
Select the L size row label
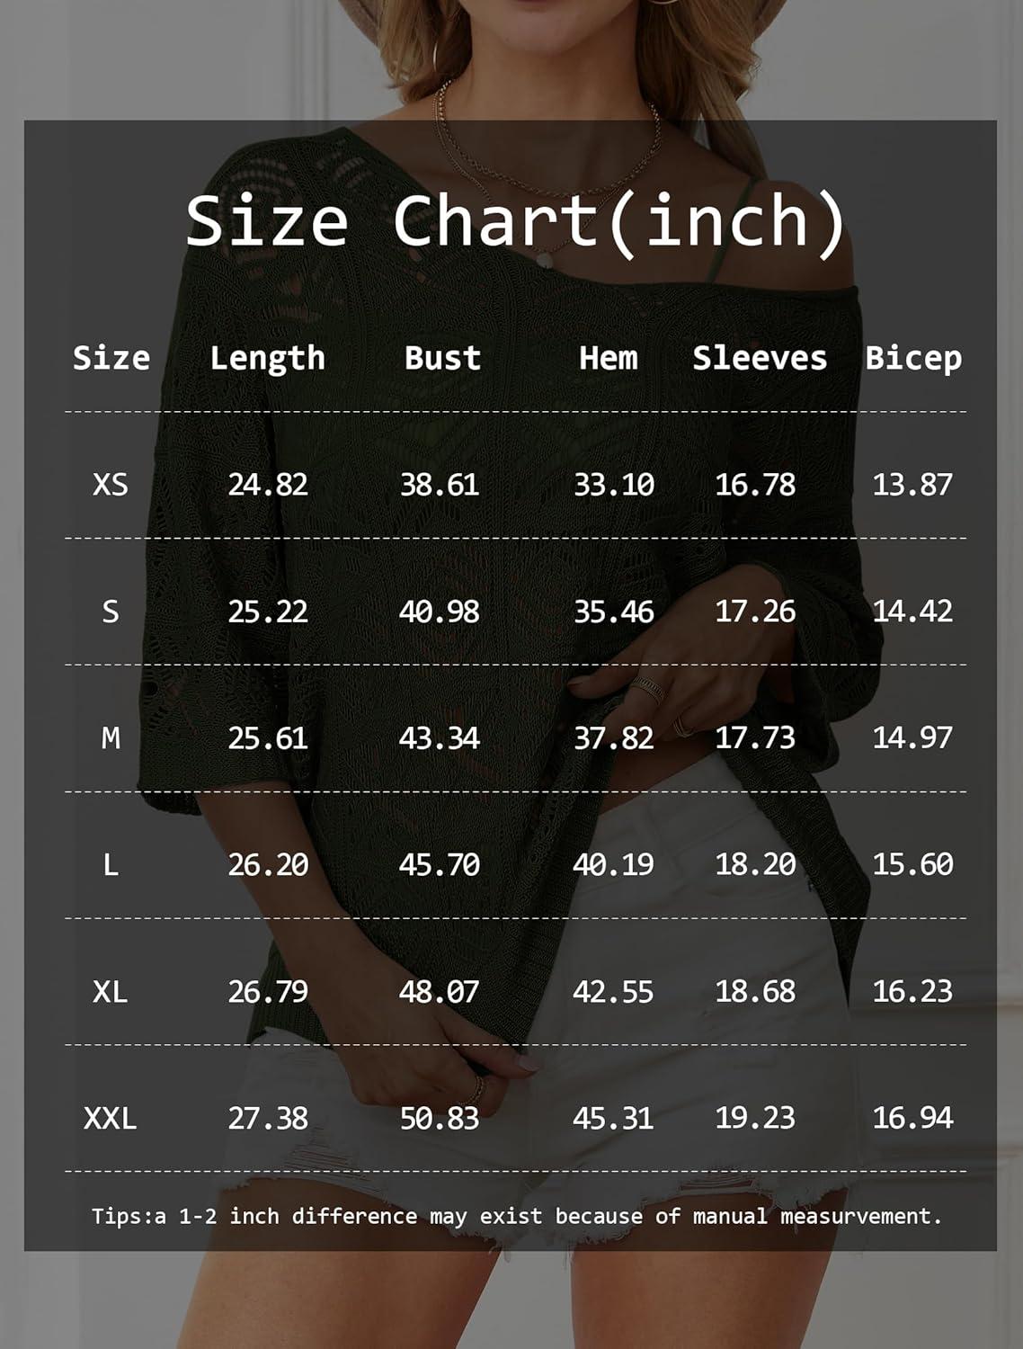(111, 865)
